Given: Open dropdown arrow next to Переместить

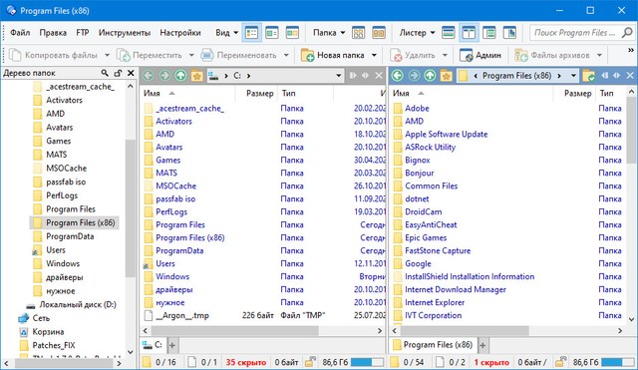Looking at the screenshot, I should [191, 55].
